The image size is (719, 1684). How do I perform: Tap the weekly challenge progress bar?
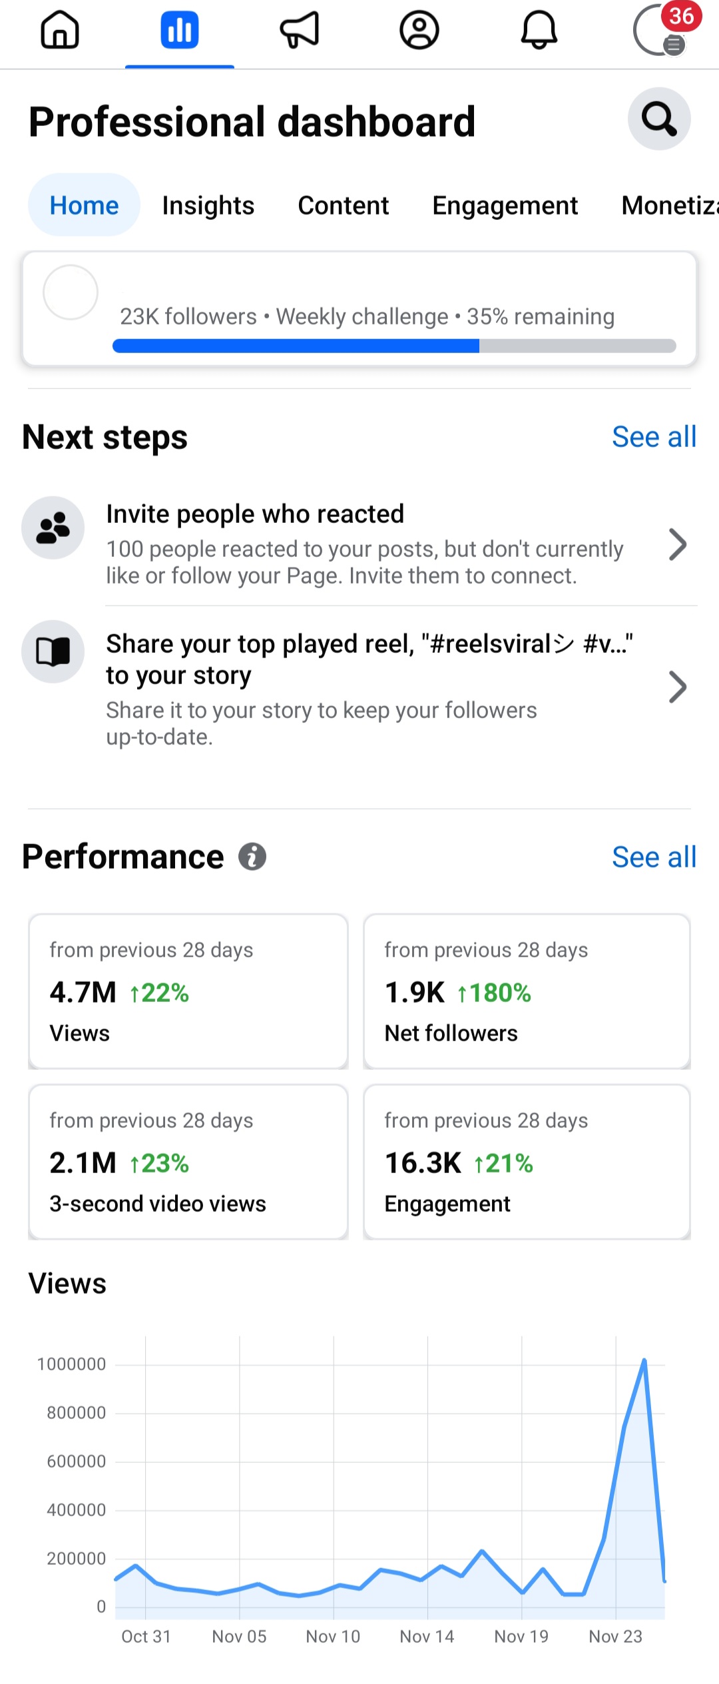click(x=395, y=346)
